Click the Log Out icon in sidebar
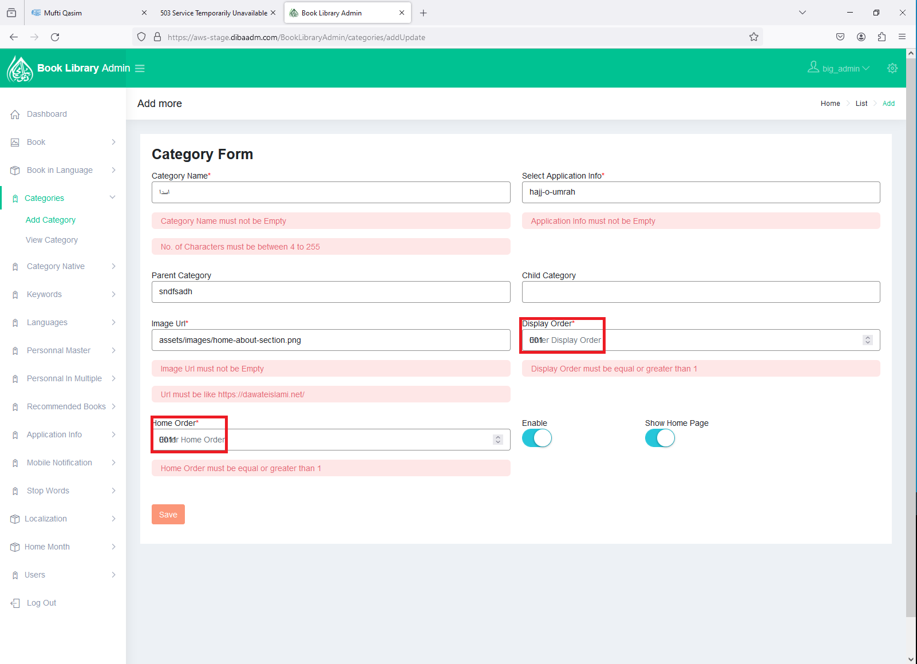917x664 pixels. (15, 603)
